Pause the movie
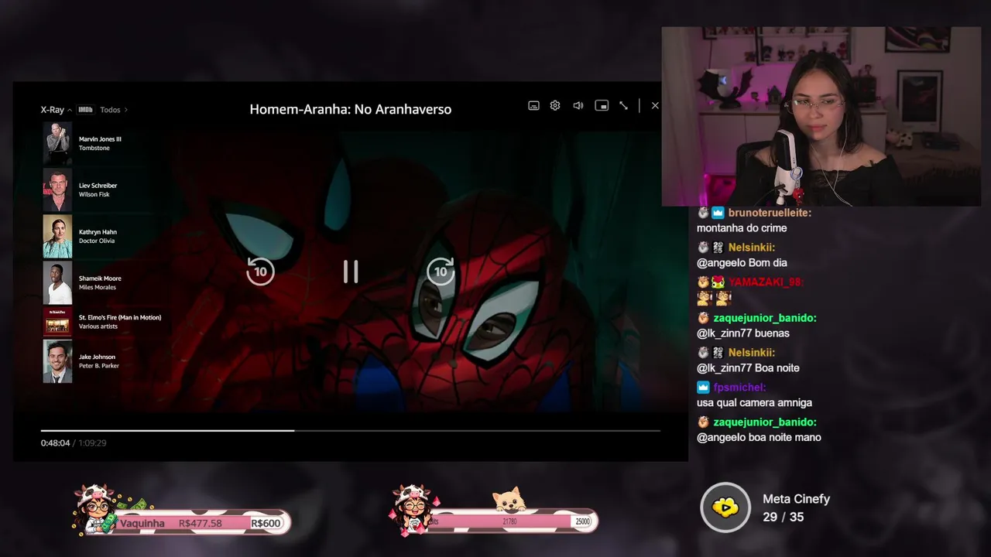The image size is (991, 557). [x=351, y=272]
